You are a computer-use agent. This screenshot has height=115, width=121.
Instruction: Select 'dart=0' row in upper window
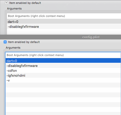(x=64, y=21)
